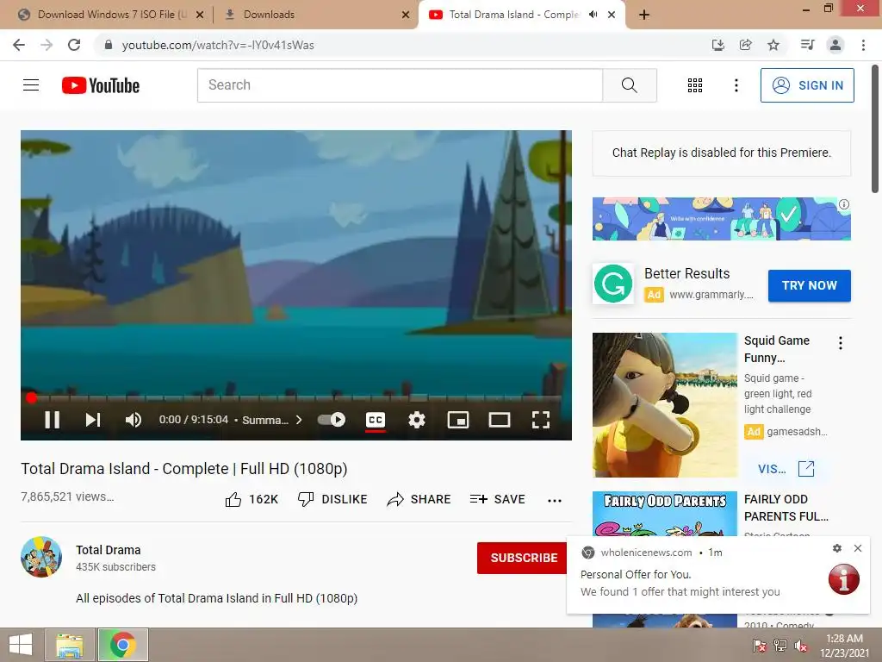The width and height of the screenshot is (882, 662).
Task: Close the Downloads tab
Action: pos(406,15)
